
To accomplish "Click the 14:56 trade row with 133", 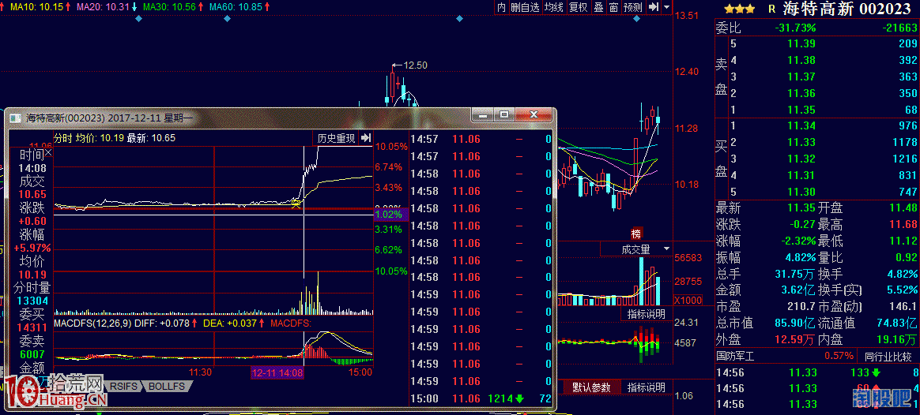I will point(817,372).
